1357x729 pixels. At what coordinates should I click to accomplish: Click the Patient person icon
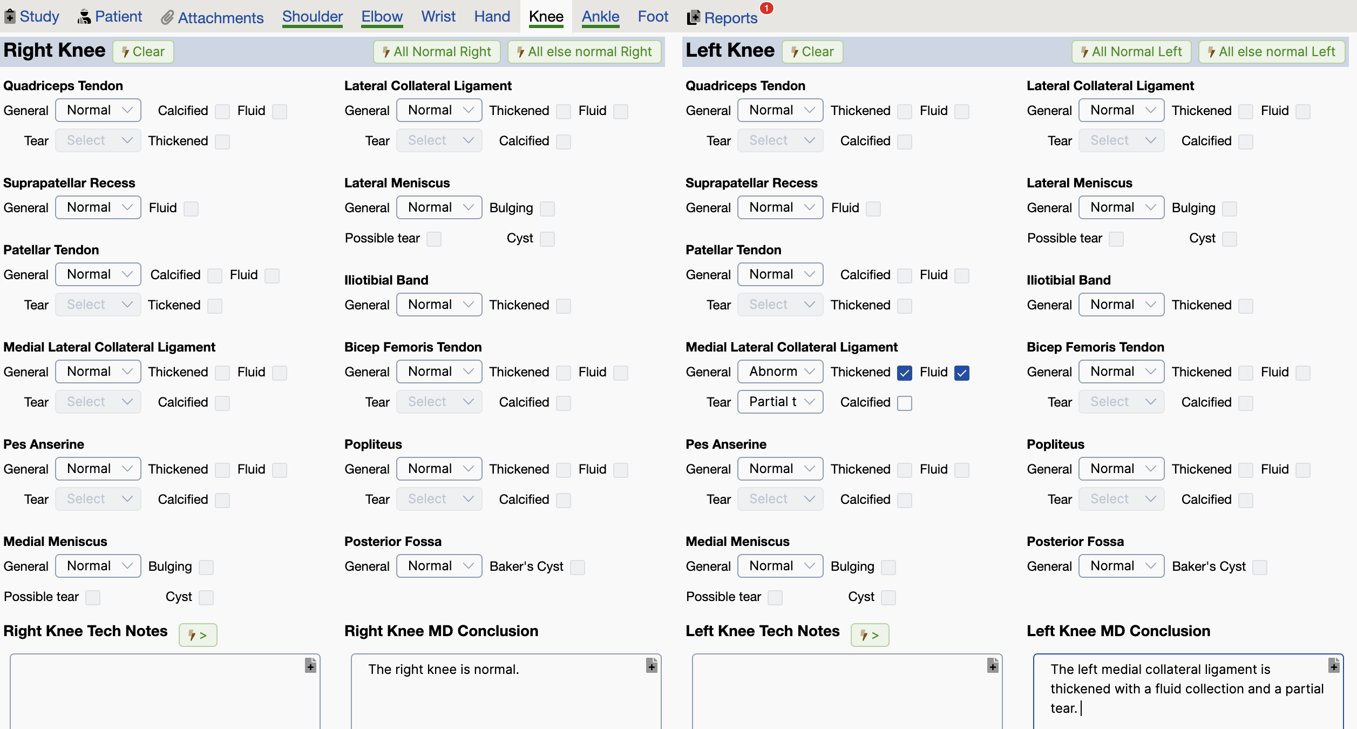[x=84, y=17]
